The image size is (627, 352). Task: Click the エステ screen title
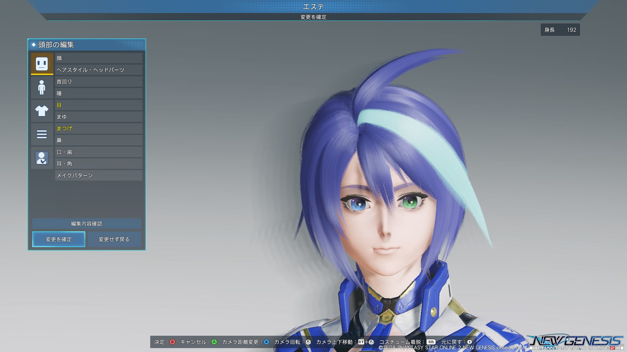pos(313,7)
